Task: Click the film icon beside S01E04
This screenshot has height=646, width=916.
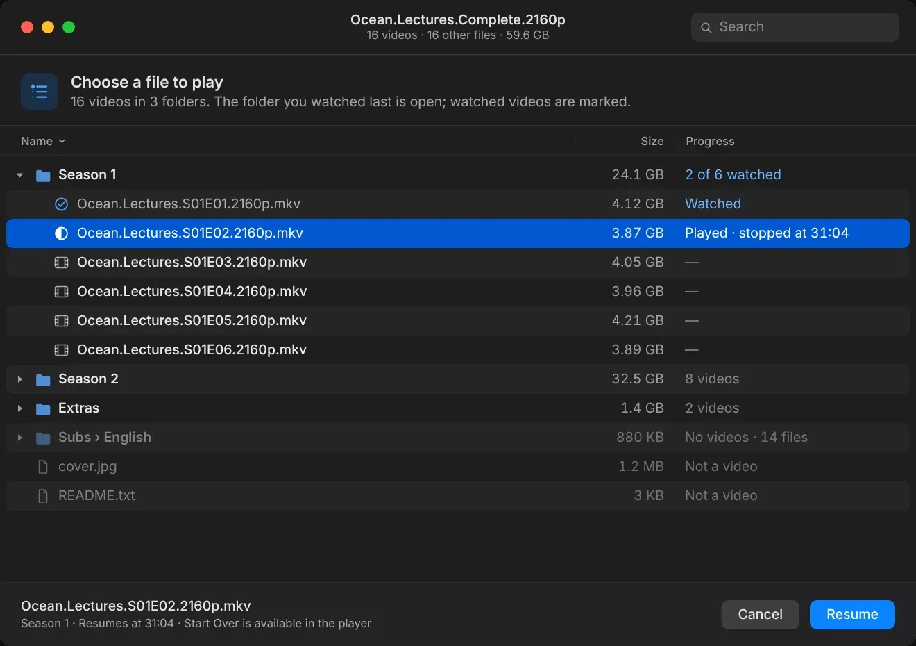Action: pyautogui.click(x=61, y=292)
